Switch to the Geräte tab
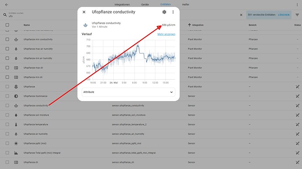Screen dimensions: 302x169 click(x=145, y=5)
